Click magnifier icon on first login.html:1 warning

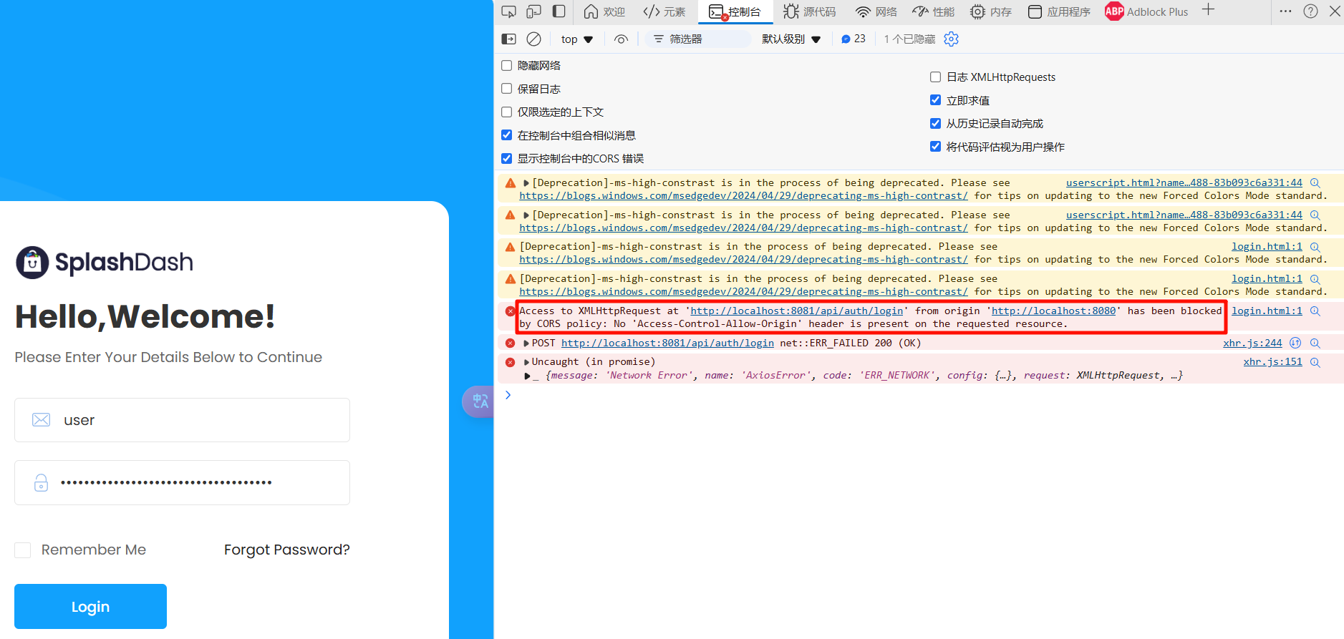[x=1315, y=247]
